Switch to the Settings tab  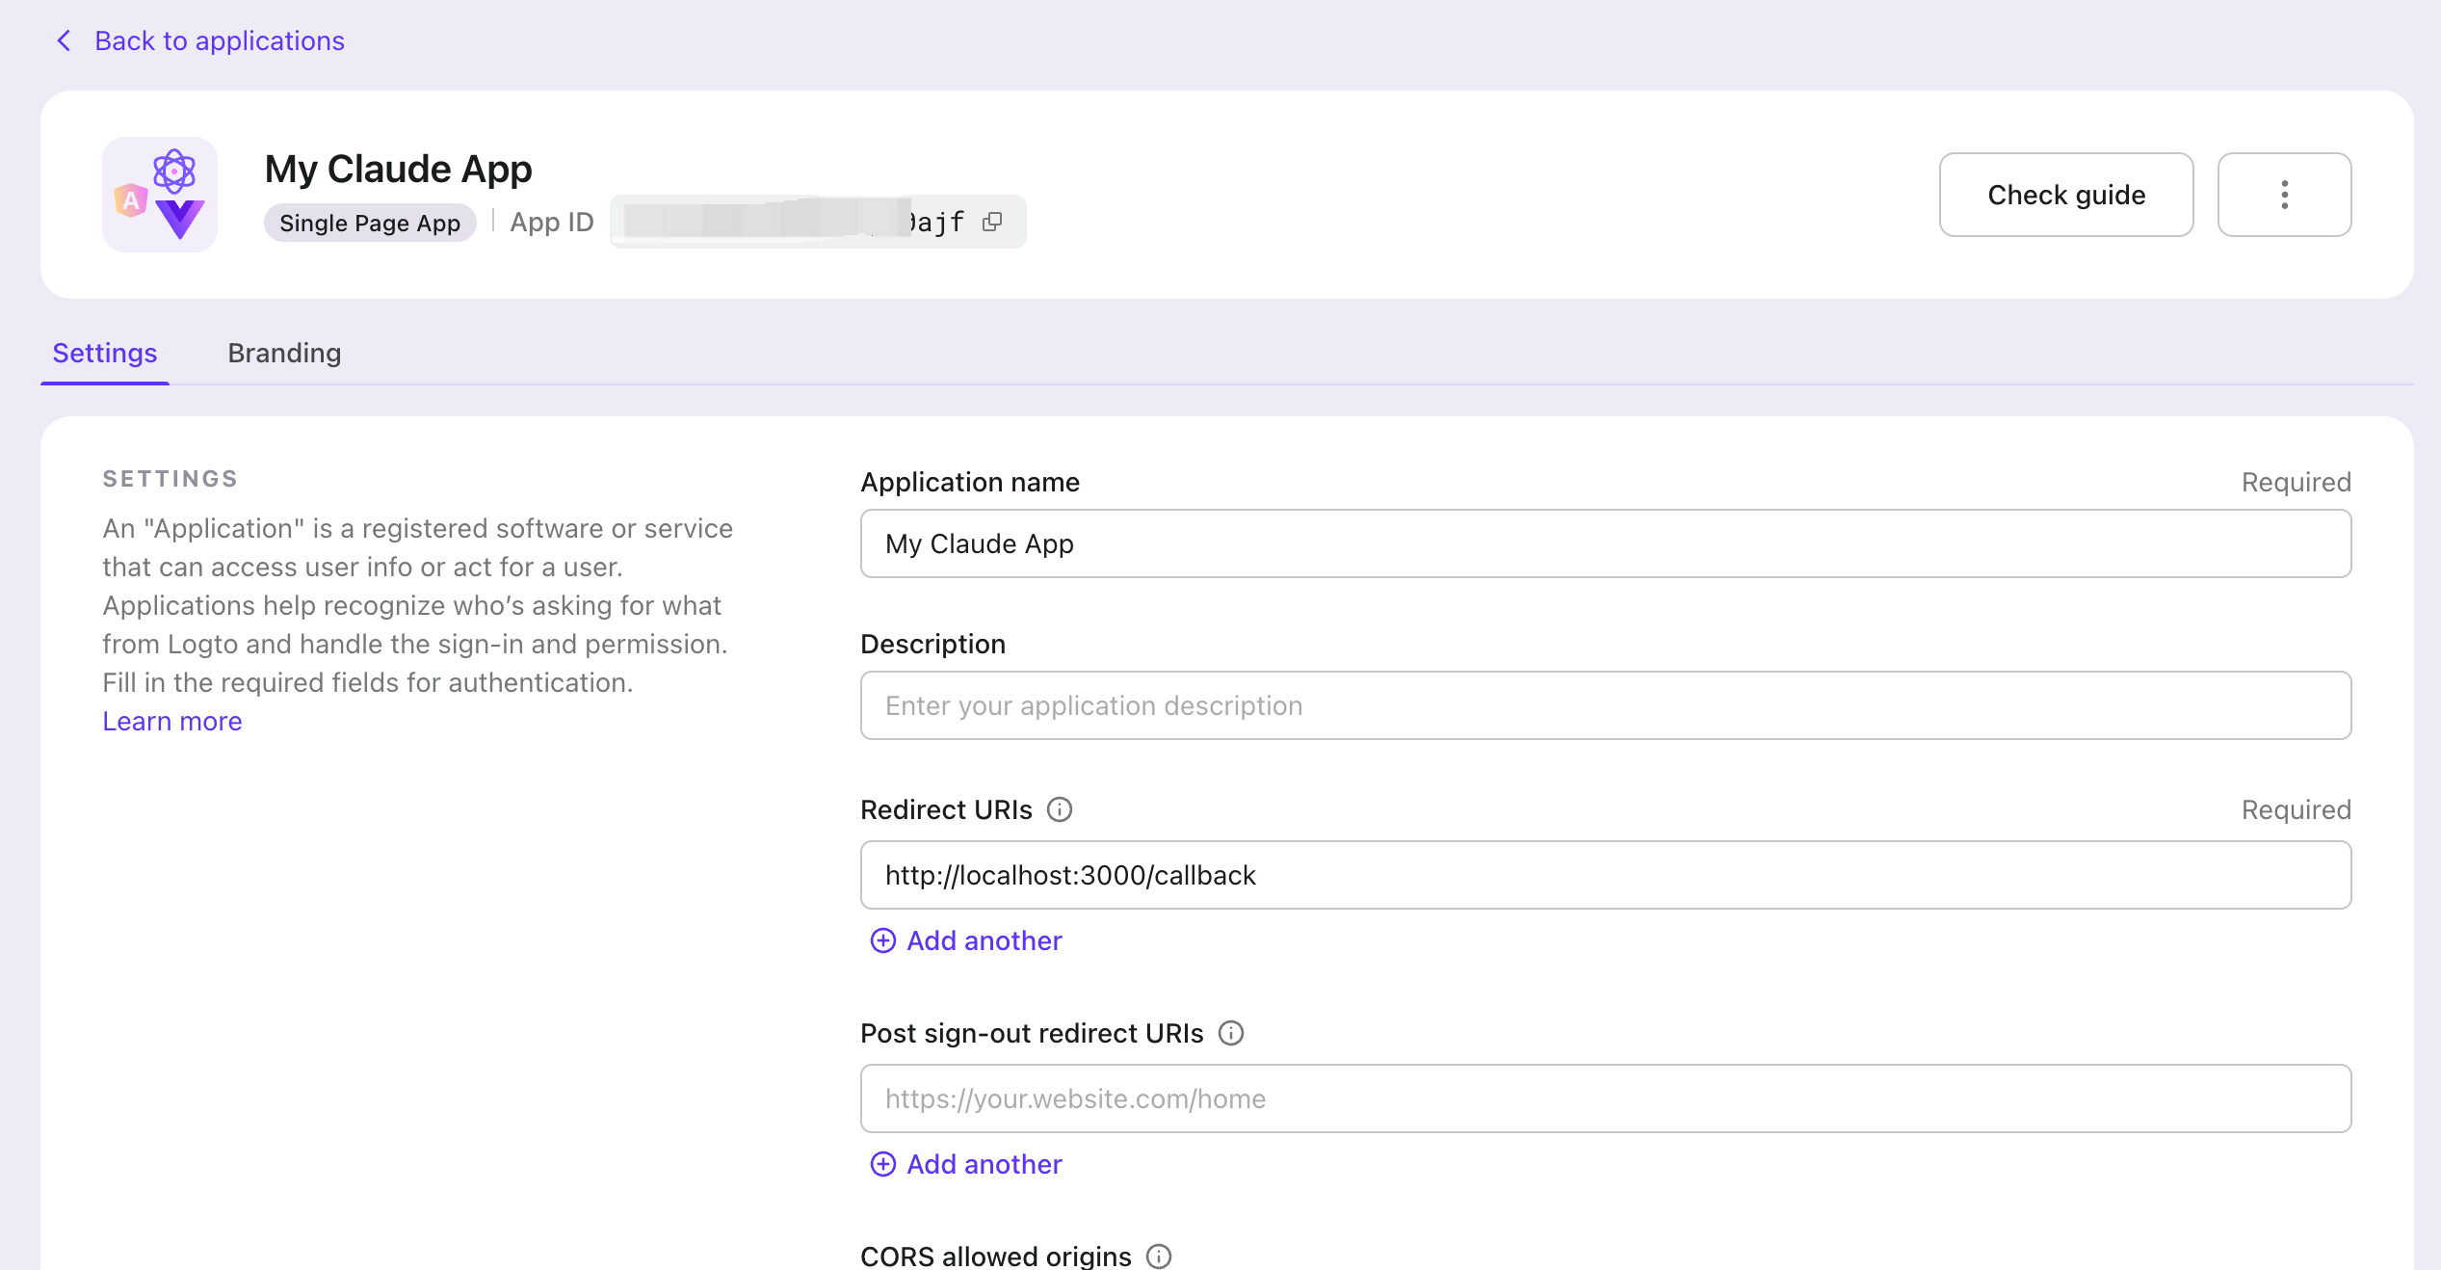(104, 354)
